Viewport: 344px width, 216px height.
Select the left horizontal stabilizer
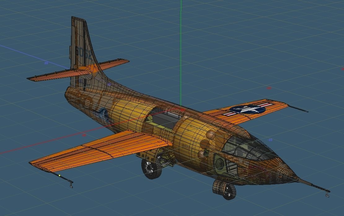tap(58, 75)
